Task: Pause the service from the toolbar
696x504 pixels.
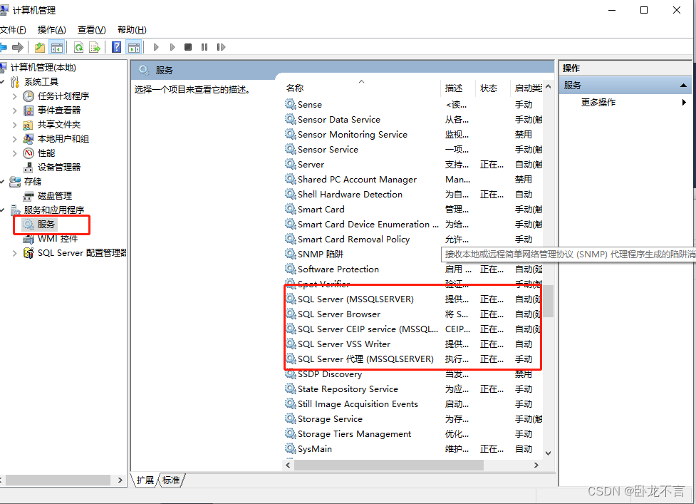Action: [x=204, y=47]
